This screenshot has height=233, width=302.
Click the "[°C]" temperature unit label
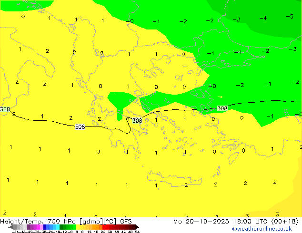point(110,222)
